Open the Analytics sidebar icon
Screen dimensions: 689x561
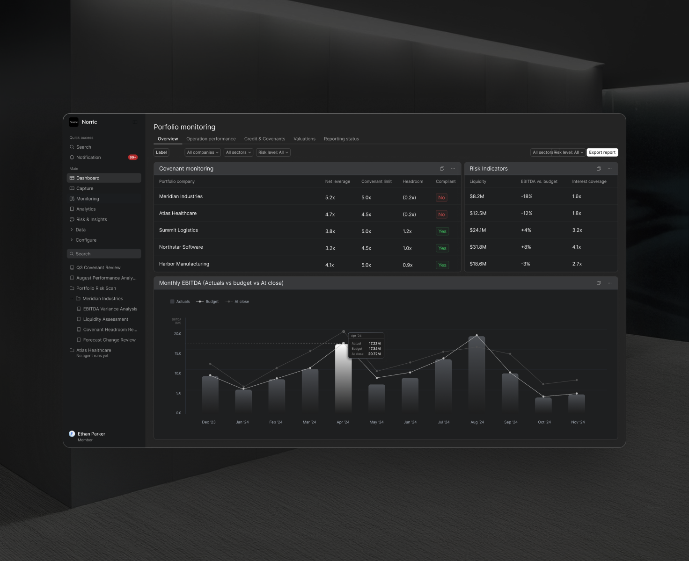(x=72, y=209)
